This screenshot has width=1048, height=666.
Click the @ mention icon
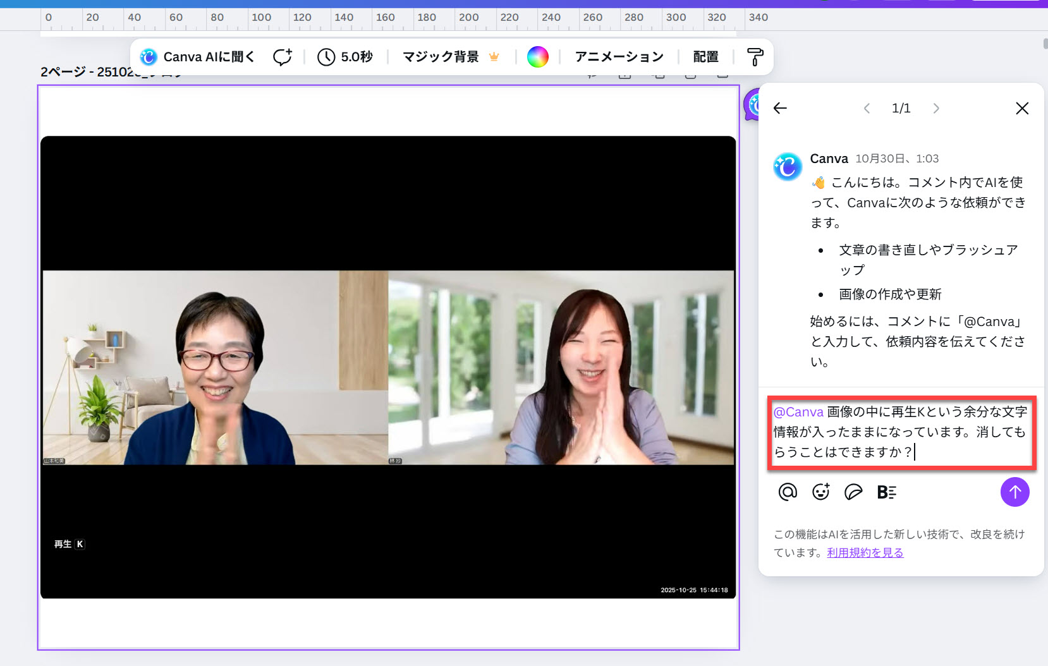(x=788, y=492)
